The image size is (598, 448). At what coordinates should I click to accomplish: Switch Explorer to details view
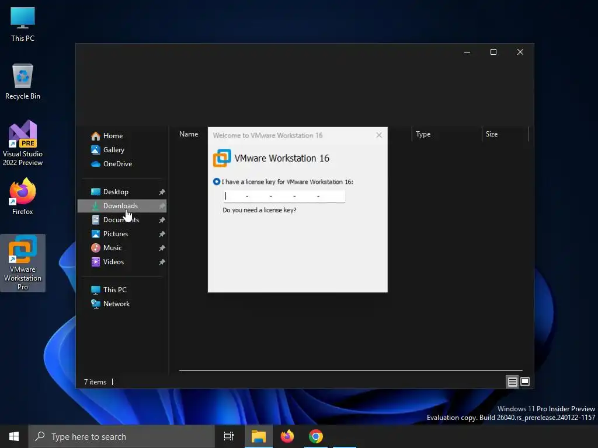click(x=512, y=381)
